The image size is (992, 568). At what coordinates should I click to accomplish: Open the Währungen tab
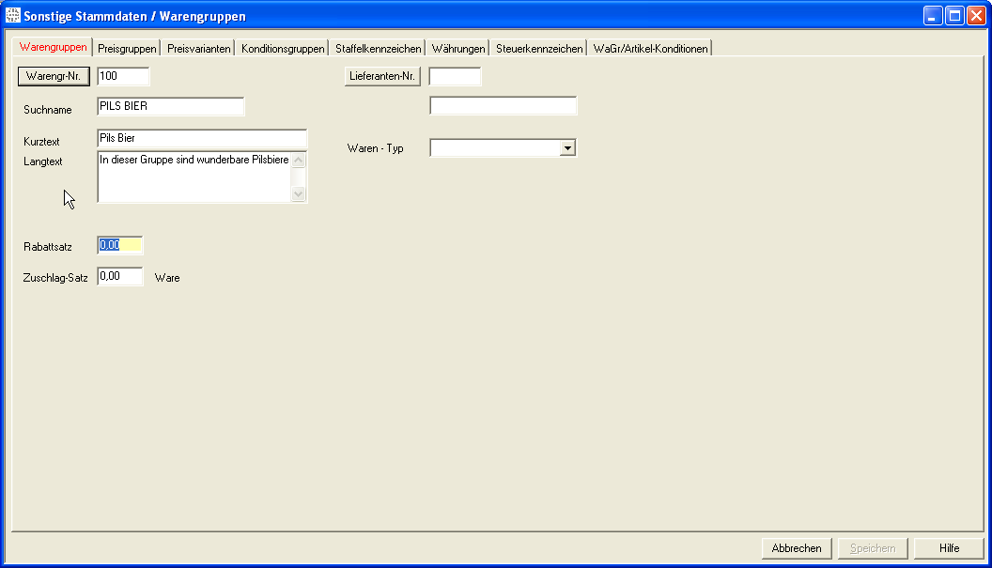pos(458,48)
